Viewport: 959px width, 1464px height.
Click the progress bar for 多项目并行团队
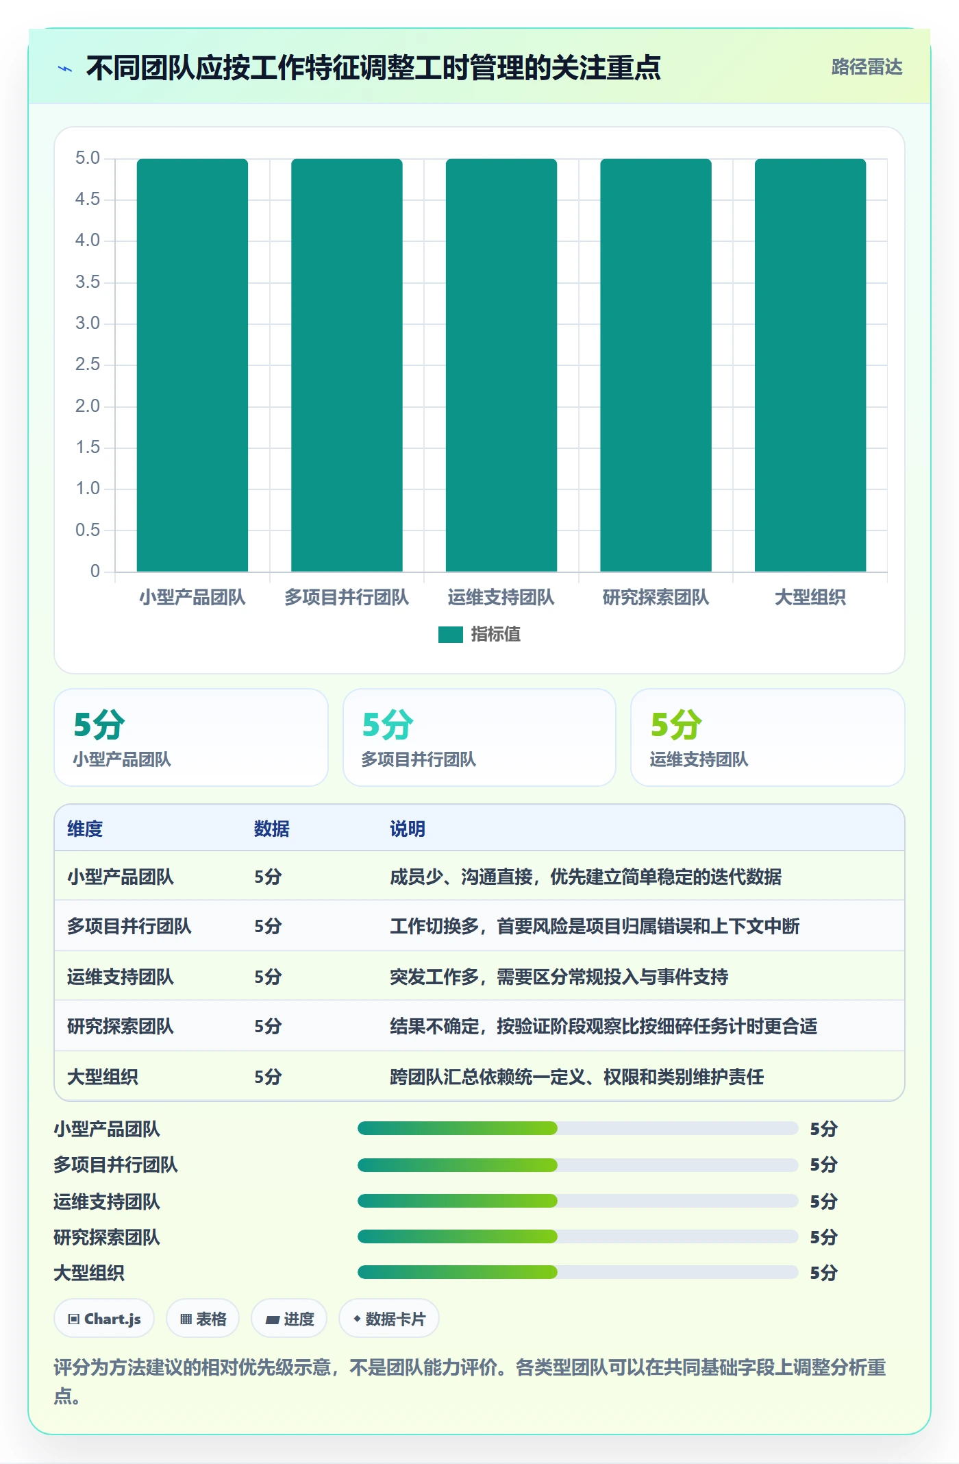[577, 1164]
